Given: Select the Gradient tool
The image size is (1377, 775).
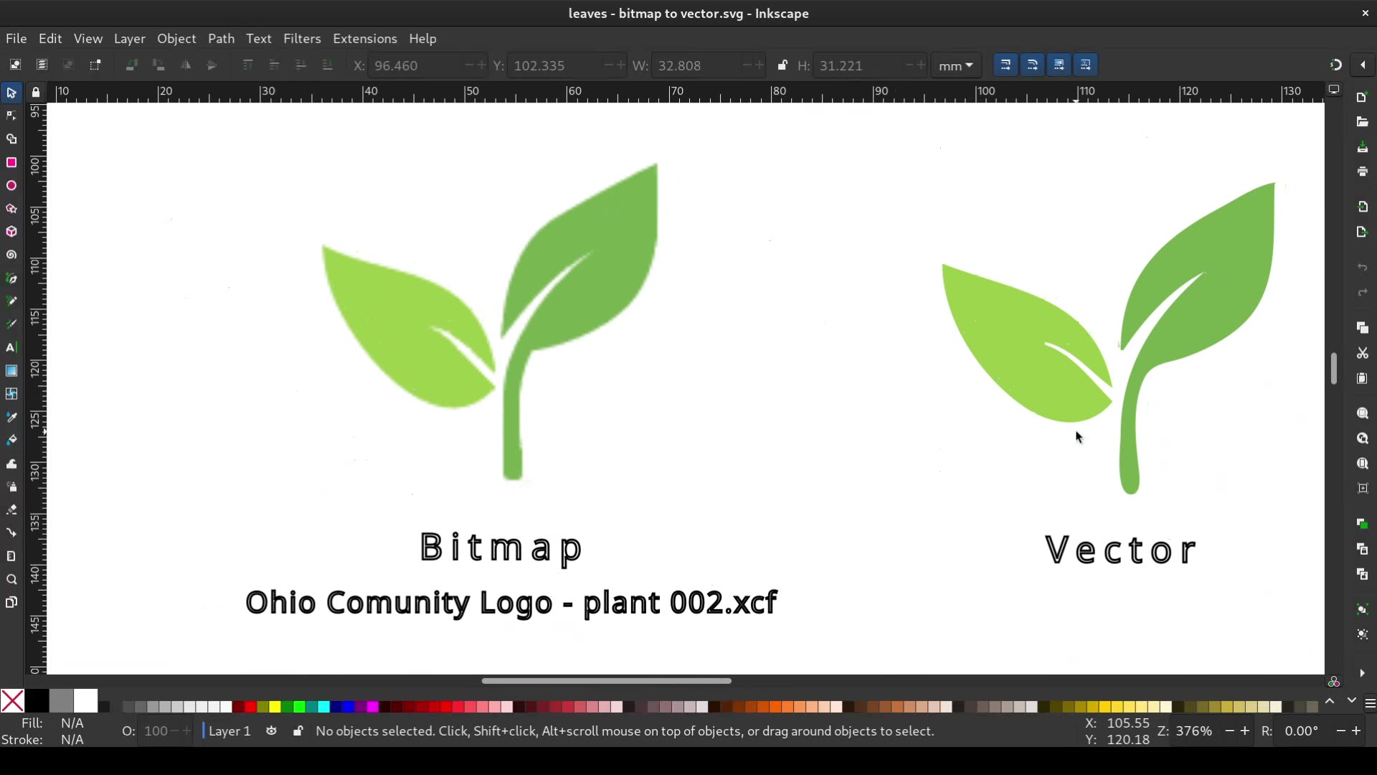Looking at the screenshot, I should tap(11, 371).
